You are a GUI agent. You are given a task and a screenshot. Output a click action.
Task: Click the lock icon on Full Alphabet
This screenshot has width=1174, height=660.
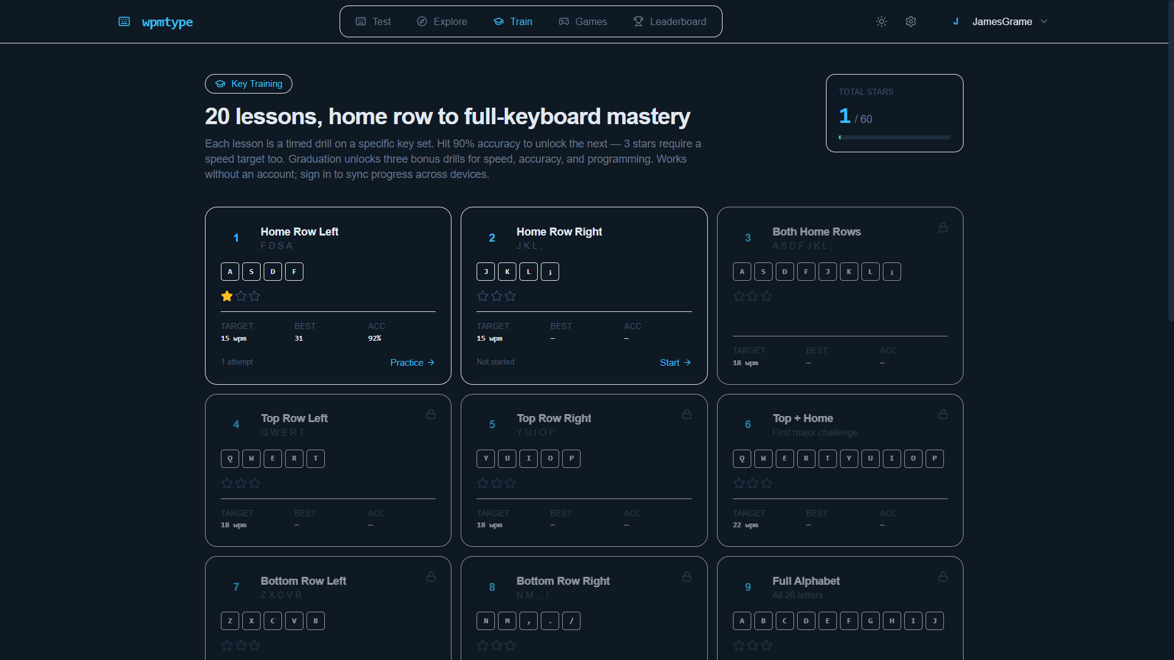[x=943, y=577]
